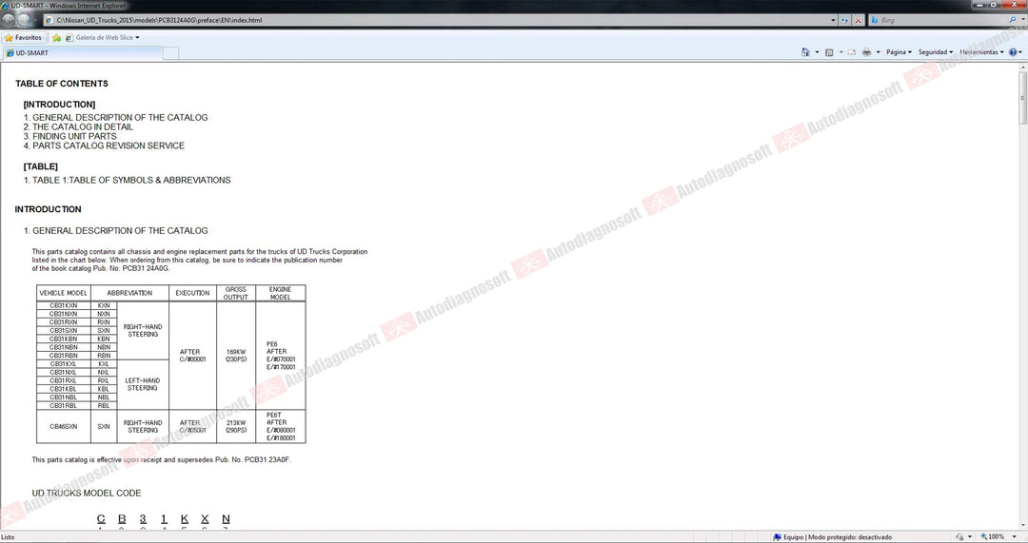This screenshot has height=543, width=1028.
Task: Open link TABLE 1: TABLE OF SYMBOLS & ABBREVIATIONS
Action: [128, 180]
